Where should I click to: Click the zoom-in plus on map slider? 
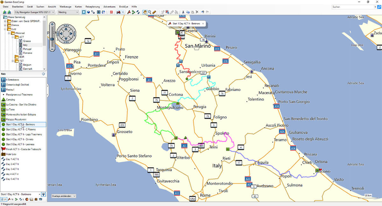point(52,24)
